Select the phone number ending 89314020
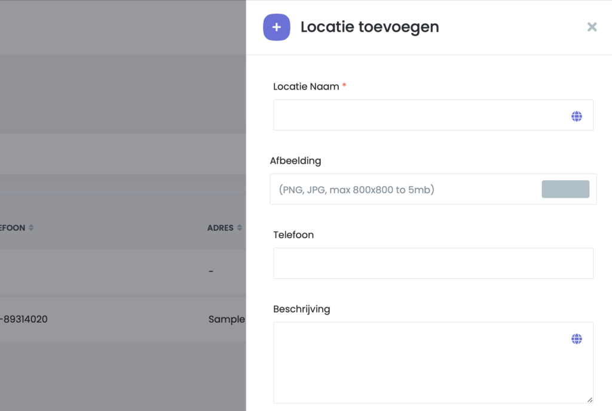Image resolution: width=612 pixels, height=411 pixels. point(24,319)
